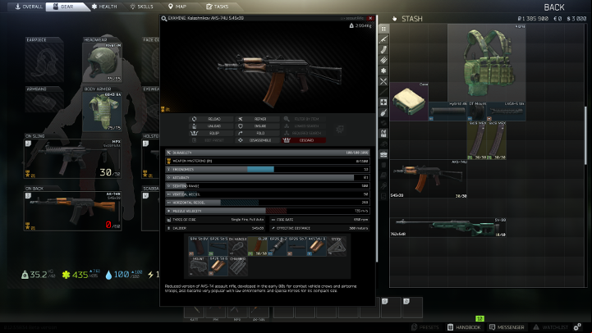Click the Equip action button
The width and height of the screenshot is (592, 333).
pos(211,133)
